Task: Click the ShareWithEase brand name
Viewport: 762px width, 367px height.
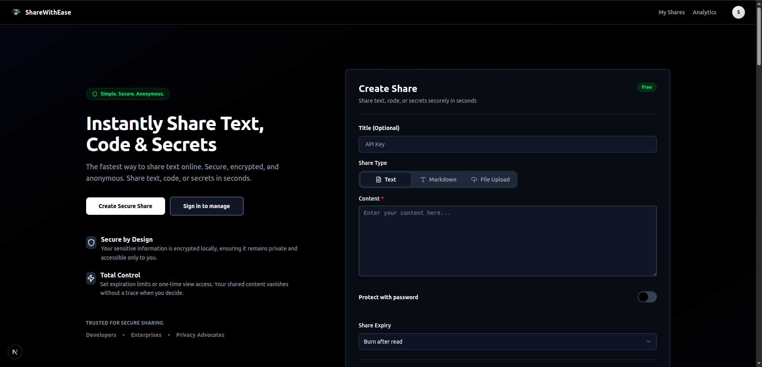Action: pos(48,12)
